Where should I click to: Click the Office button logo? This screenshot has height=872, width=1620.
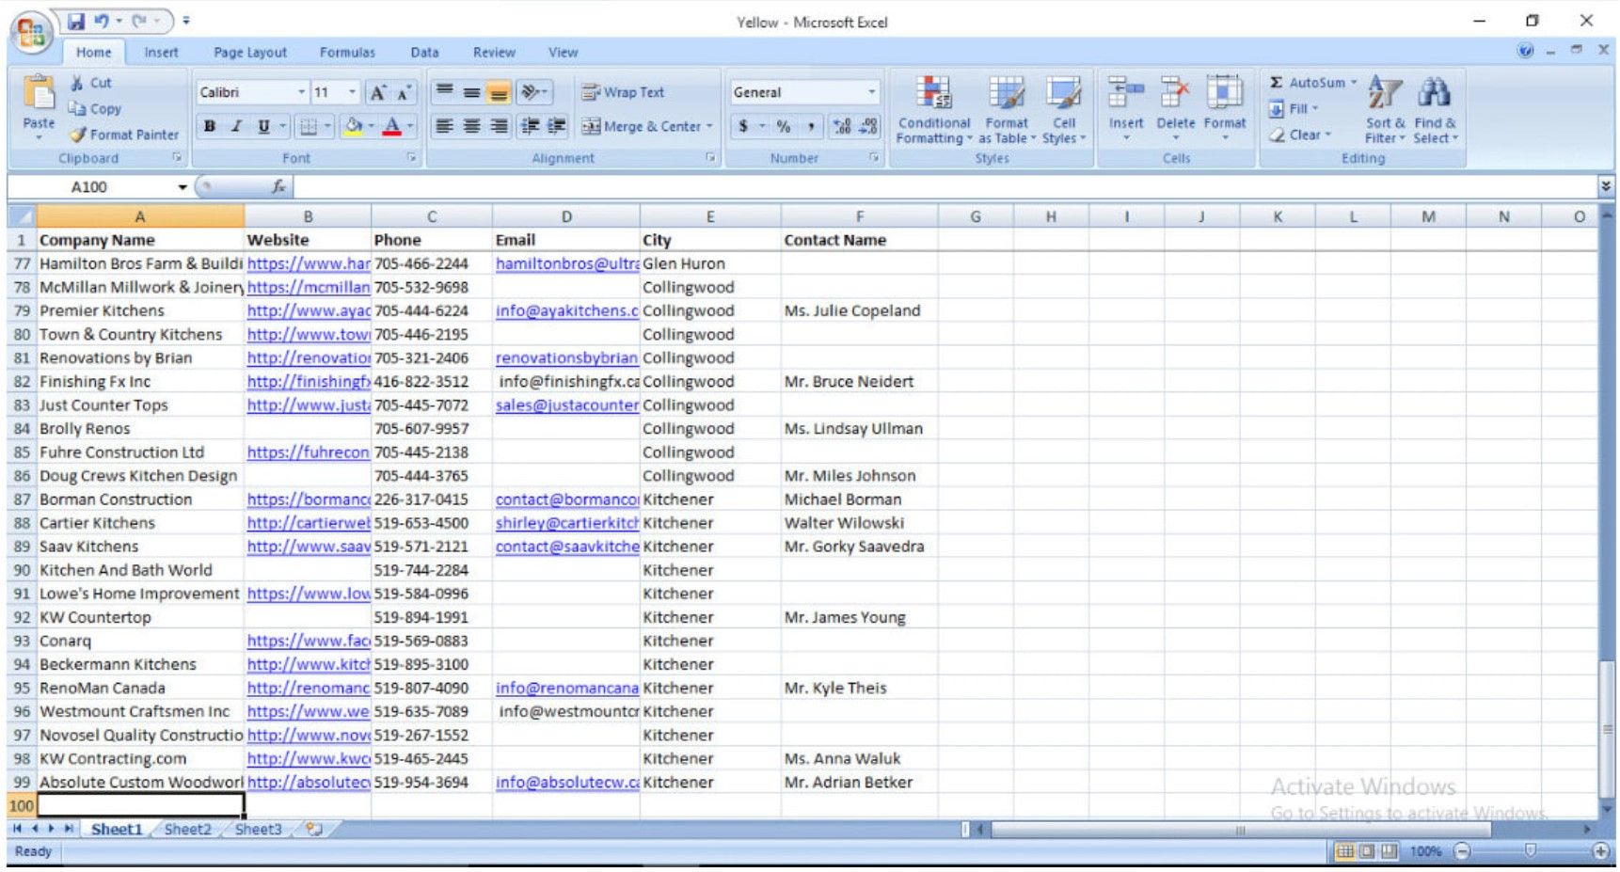(30, 33)
